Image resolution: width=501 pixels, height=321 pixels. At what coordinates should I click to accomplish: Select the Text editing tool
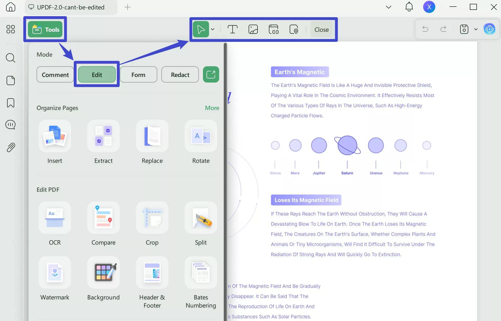click(x=233, y=29)
